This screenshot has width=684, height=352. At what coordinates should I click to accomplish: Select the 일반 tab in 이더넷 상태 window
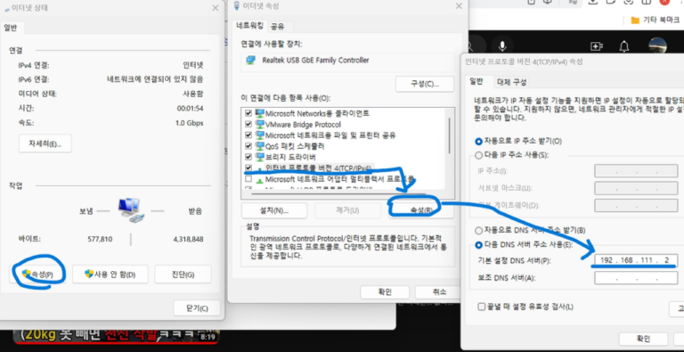click(x=11, y=28)
